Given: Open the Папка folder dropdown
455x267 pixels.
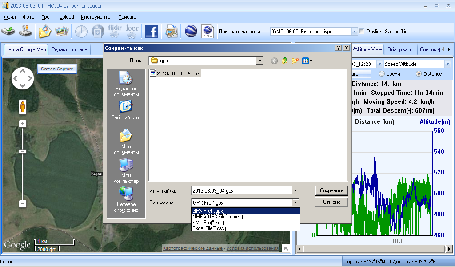Looking at the screenshot, I should [x=259, y=61].
